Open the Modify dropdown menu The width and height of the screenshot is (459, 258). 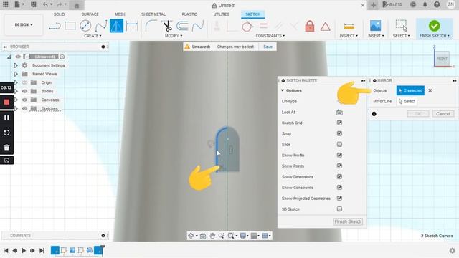coord(174,36)
